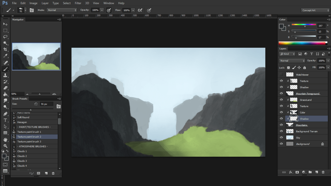Select the Lasso tool
The height and width of the screenshot is (186, 331).
(x=5, y=37)
